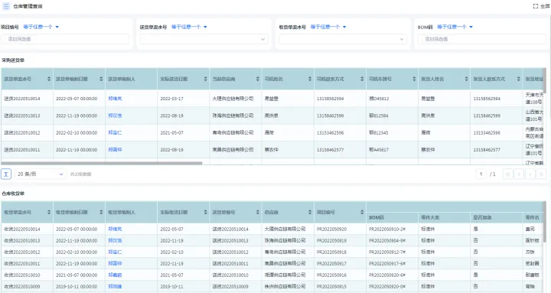Go to first page double-arrow button
The height and width of the screenshot is (293, 551).
[508, 174]
